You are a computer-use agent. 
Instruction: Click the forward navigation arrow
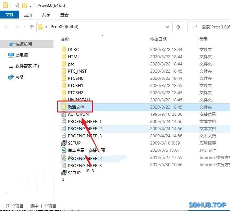click(17, 27)
